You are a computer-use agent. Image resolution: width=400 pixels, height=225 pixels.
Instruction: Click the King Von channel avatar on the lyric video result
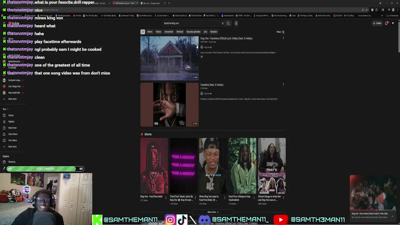point(202,47)
